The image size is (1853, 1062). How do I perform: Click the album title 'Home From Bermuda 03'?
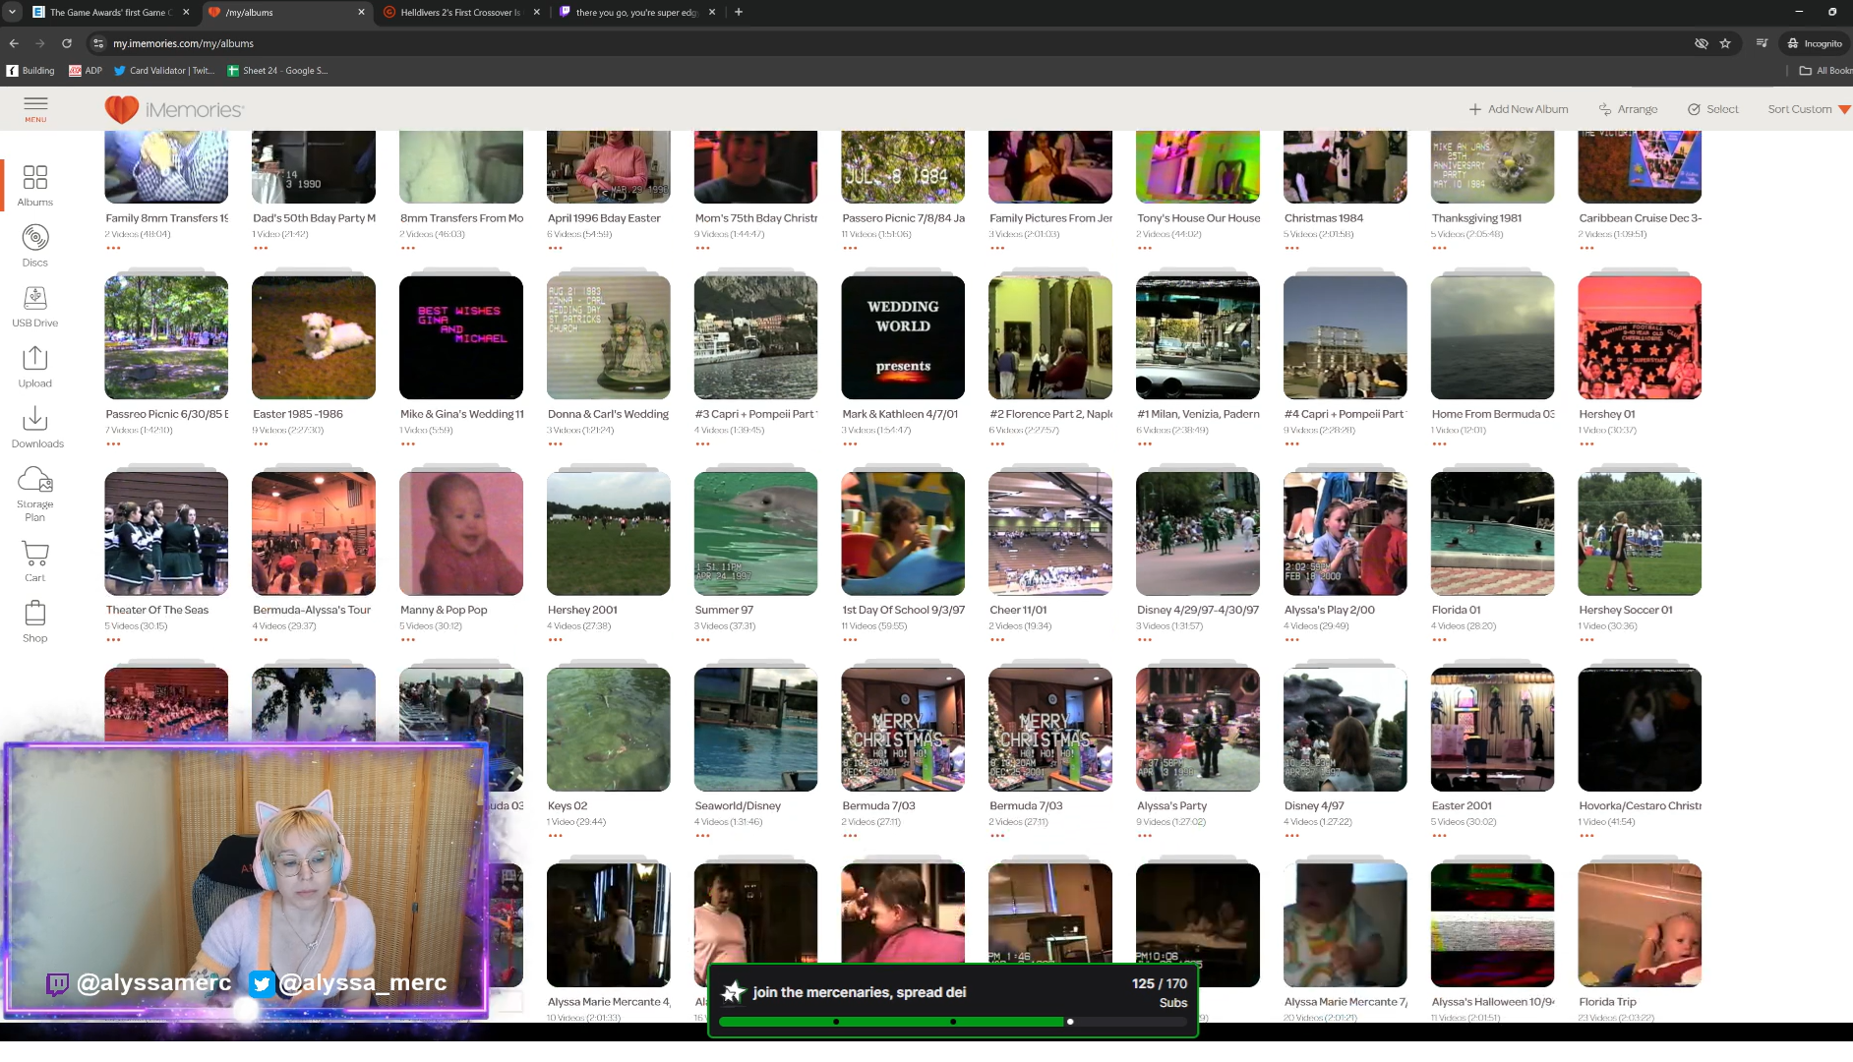point(1493,414)
